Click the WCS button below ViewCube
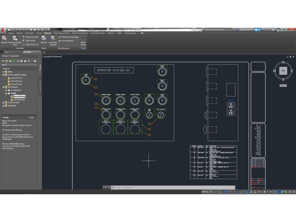Viewport: 296px width, 222px height. (x=283, y=86)
